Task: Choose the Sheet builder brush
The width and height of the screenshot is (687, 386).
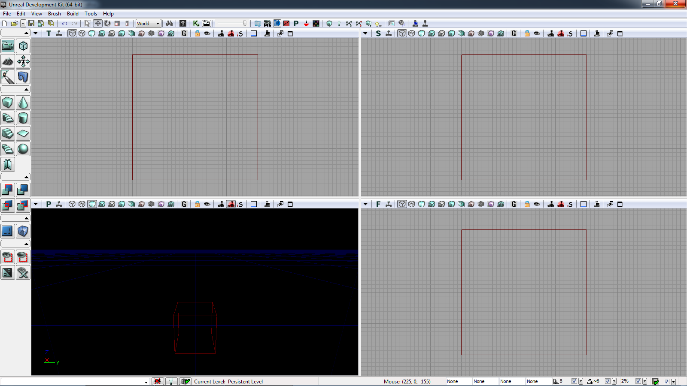Action: pyautogui.click(x=23, y=133)
